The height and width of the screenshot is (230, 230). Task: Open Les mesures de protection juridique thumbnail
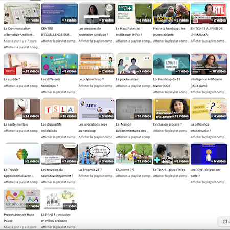coord(97,13)
